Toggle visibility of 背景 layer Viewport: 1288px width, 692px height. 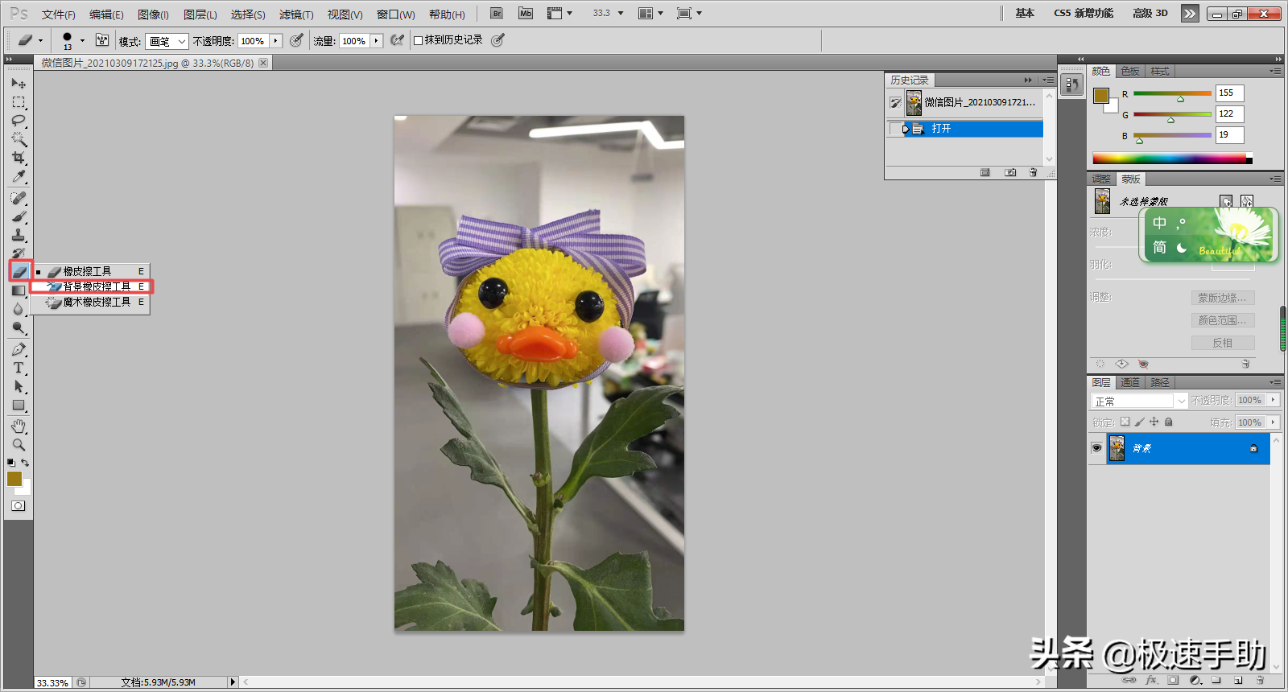click(1096, 447)
